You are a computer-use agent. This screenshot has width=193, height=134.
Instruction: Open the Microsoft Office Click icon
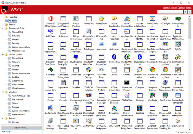pos(51,19)
